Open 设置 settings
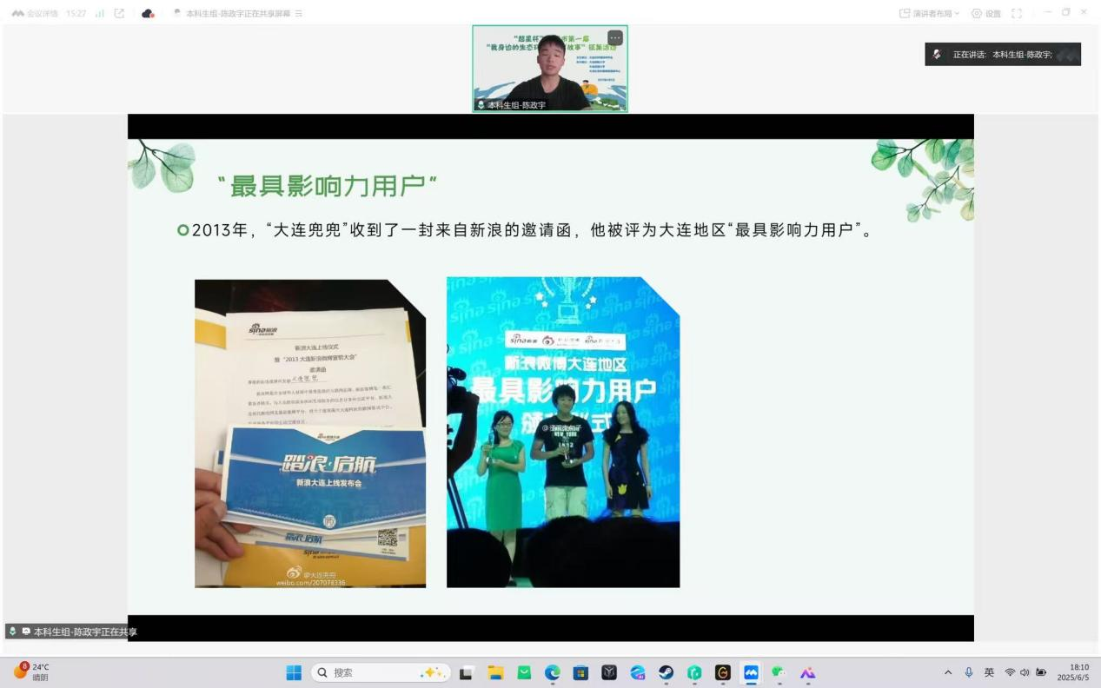Image resolution: width=1101 pixels, height=688 pixels. click(985, 13)
